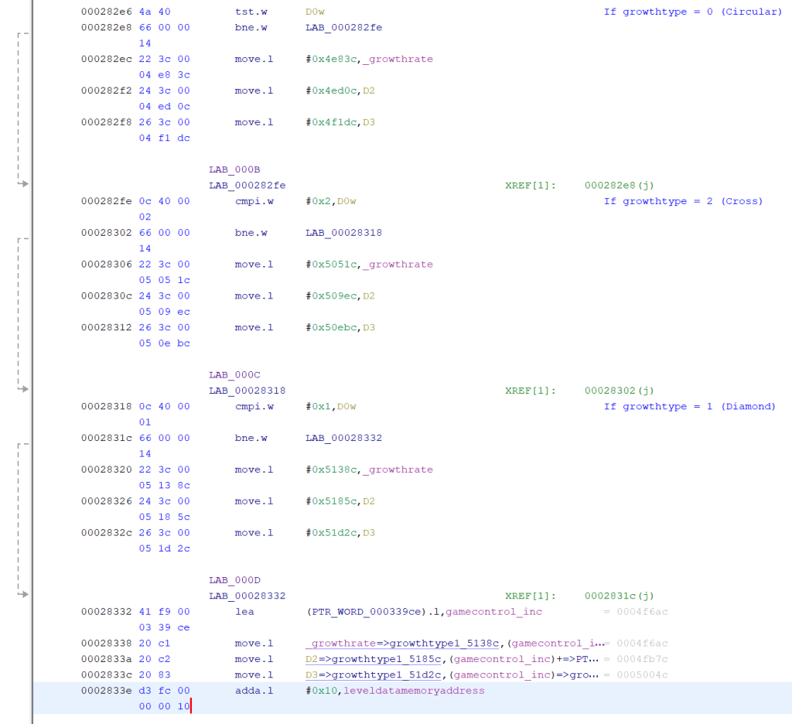Click the flow arrowhead at LAB_00028332
Viewport: 792px width, 724px height.
25,595
